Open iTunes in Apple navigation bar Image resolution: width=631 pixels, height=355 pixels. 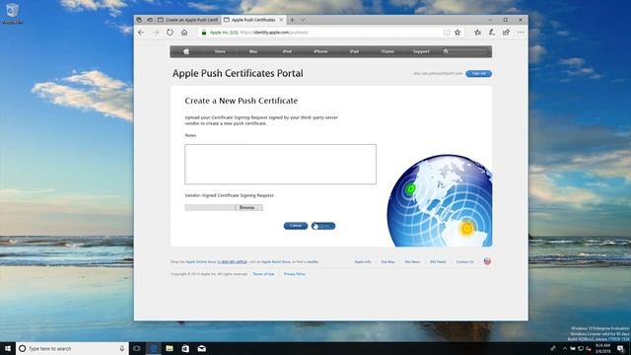(x=387, y=51)
